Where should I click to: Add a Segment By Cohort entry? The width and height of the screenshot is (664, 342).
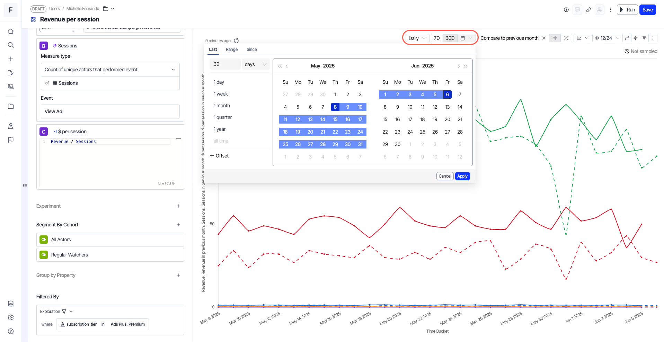pos(178,225)
